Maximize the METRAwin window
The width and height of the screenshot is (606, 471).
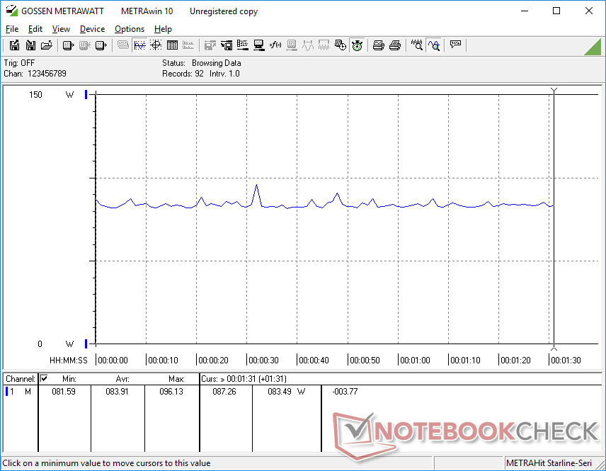(x=556, y=11)
